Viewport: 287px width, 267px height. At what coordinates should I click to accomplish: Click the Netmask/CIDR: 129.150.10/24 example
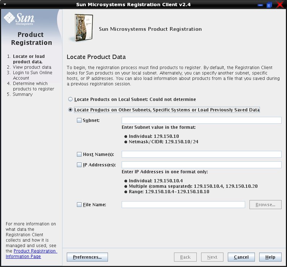coord(164,141)
